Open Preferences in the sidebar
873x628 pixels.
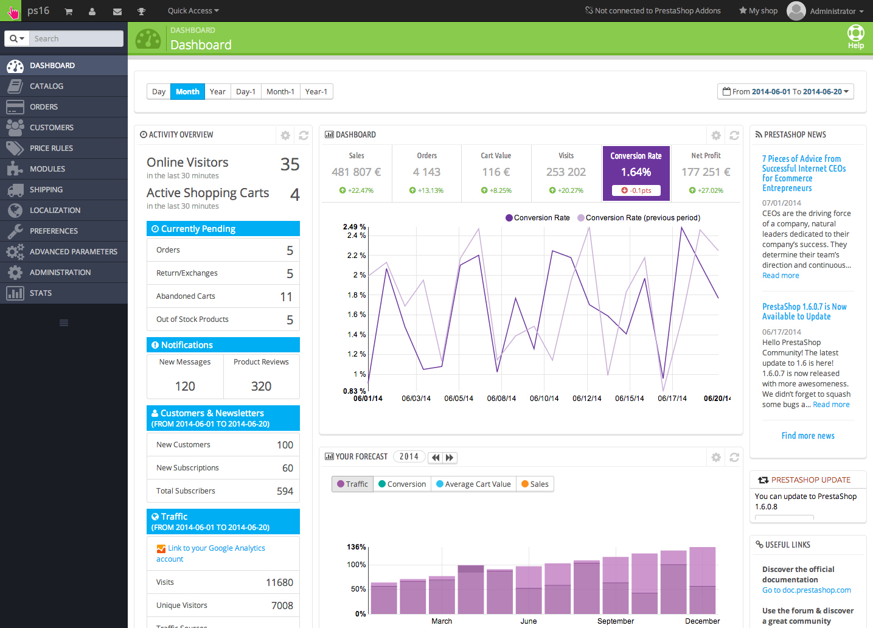pos(64,231)
